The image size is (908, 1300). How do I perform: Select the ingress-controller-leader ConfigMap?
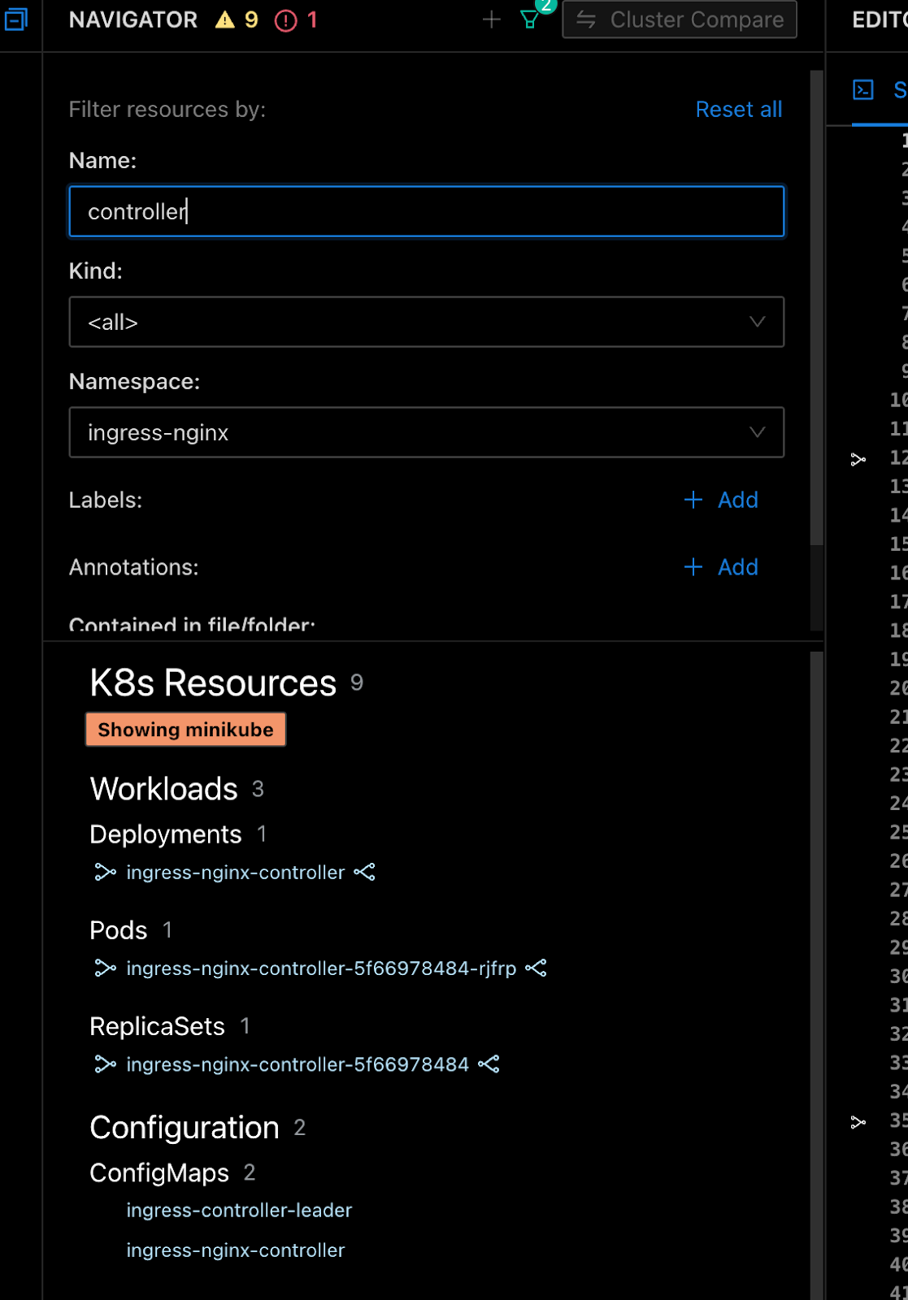point(239,1211)
